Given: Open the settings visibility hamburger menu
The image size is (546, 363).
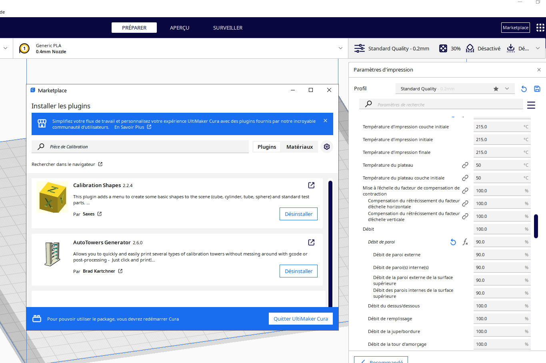Looking at the screenshot, I should [x=531, y=105].
